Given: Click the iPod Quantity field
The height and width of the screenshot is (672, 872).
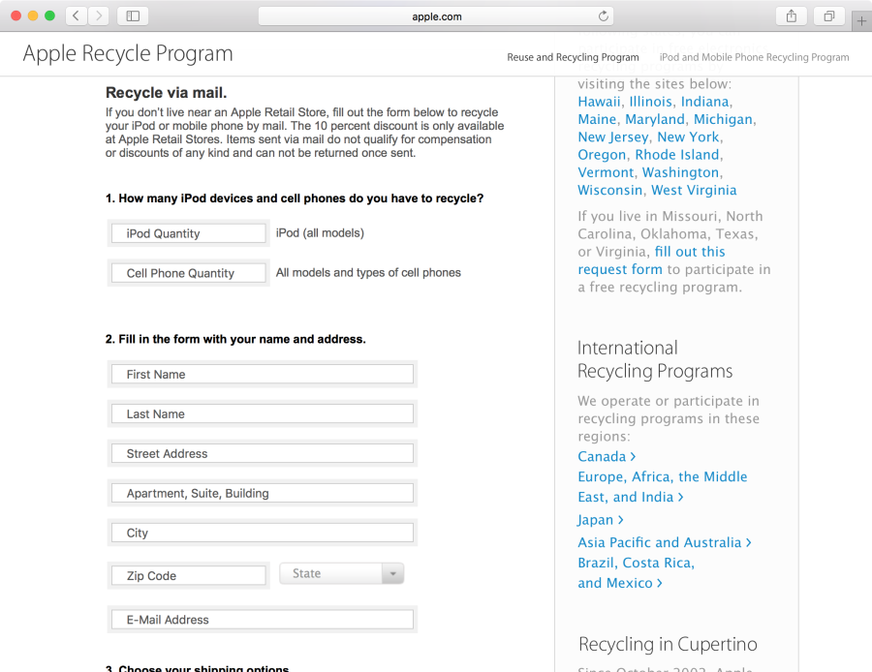Looking at the screenshot, I should click(x=189, y=233).
